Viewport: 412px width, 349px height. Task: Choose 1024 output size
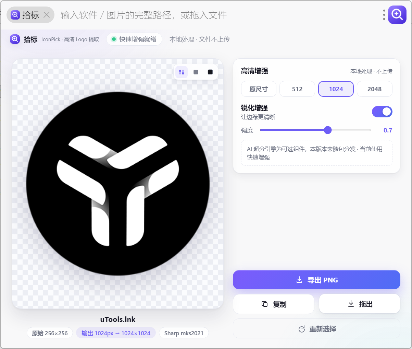[336, 89]
